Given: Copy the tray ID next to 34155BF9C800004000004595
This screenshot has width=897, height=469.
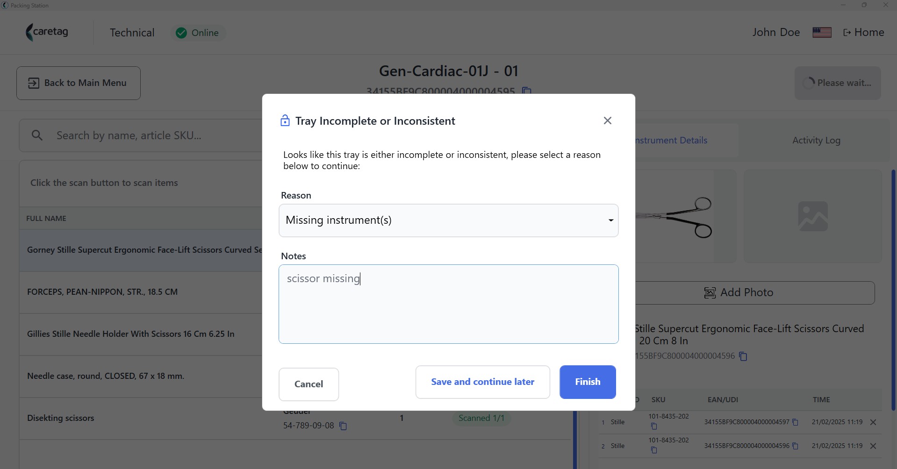Looking at the screenshot, I should pyautogui.click(x=526, y=91).
